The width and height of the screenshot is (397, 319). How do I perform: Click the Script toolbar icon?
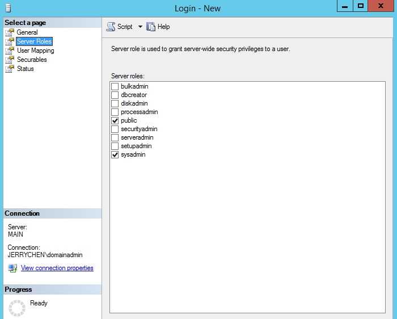pos(111,27)
